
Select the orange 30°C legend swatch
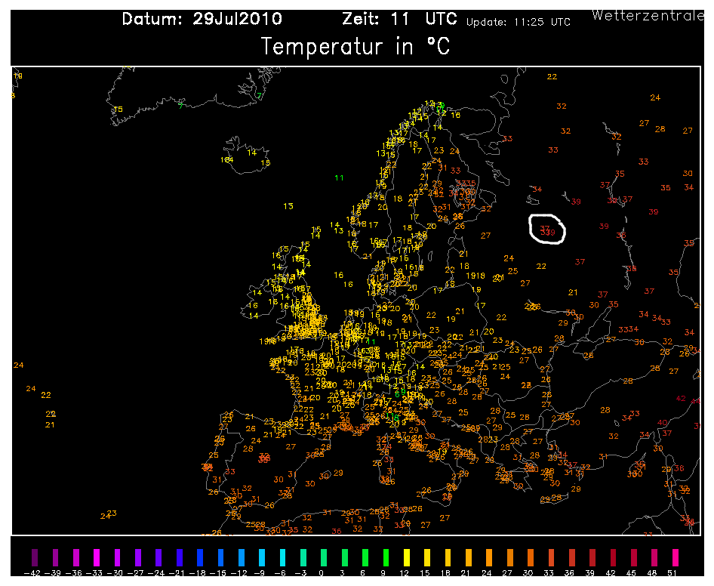(531, 558)
